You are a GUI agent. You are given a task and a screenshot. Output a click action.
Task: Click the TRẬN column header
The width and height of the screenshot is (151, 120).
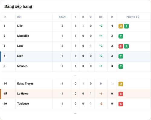pyautogui.click(x=62, y=17)
